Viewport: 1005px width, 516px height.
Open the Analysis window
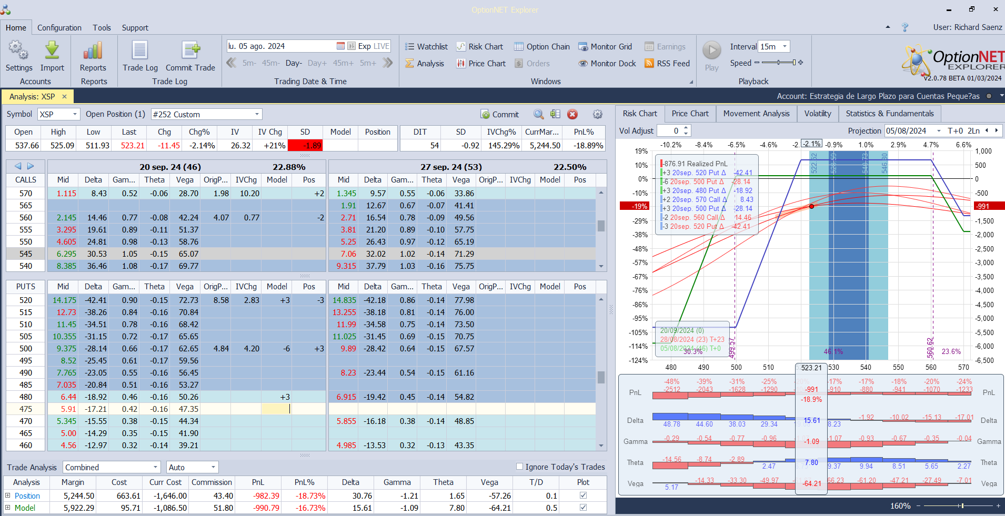pos(425,64)
